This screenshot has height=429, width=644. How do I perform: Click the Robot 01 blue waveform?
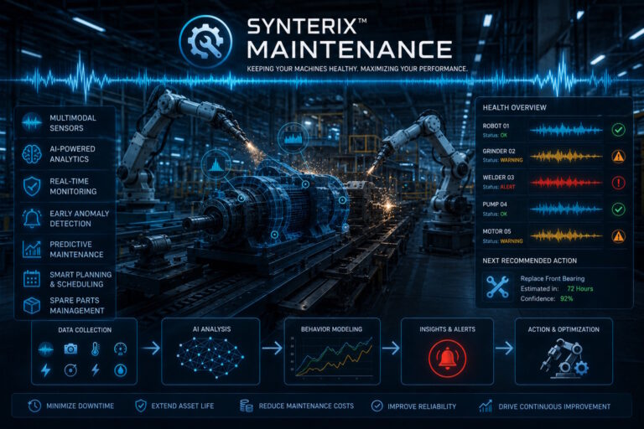tap(566, 130)
